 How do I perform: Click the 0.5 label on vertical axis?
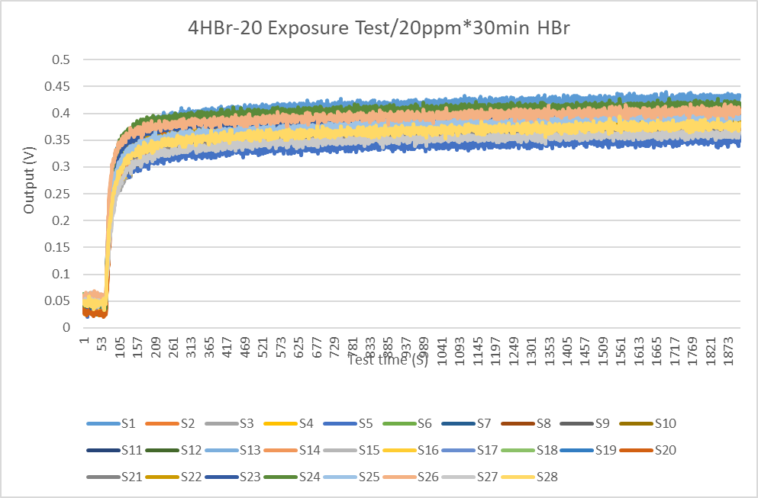(60, 59)
